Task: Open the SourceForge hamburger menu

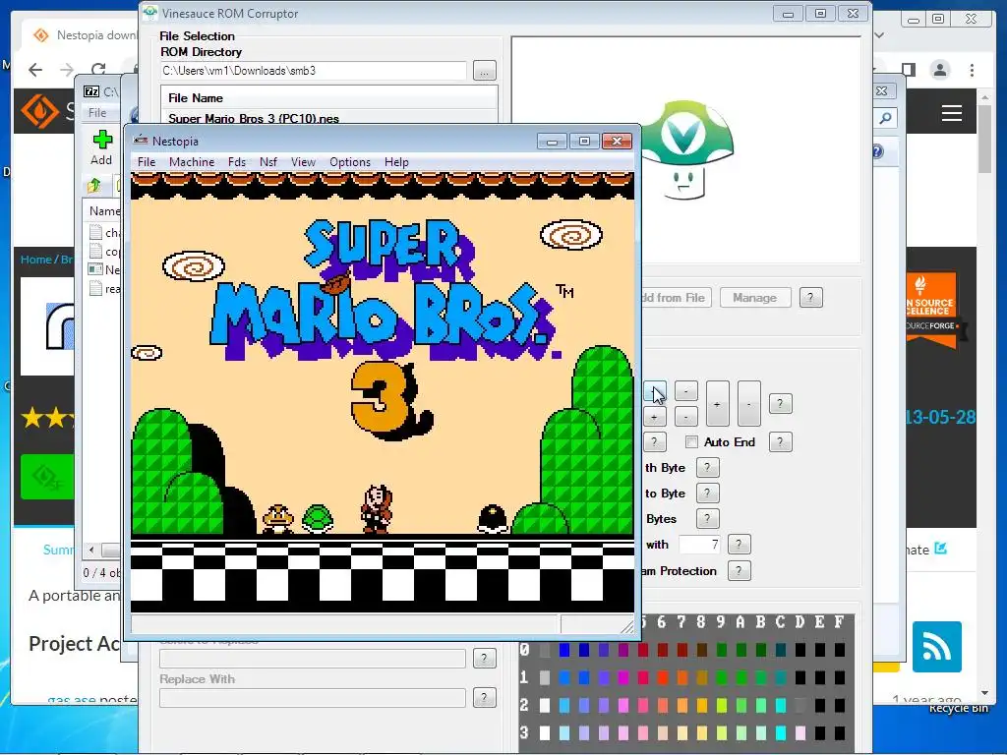Action: (x=952, y=113)
